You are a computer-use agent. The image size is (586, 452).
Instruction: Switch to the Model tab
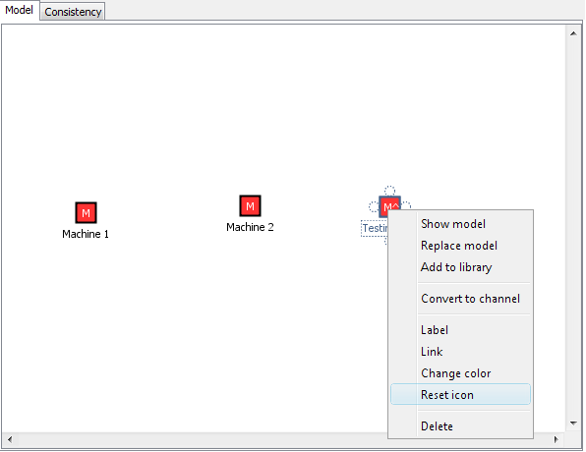point(20,10)
